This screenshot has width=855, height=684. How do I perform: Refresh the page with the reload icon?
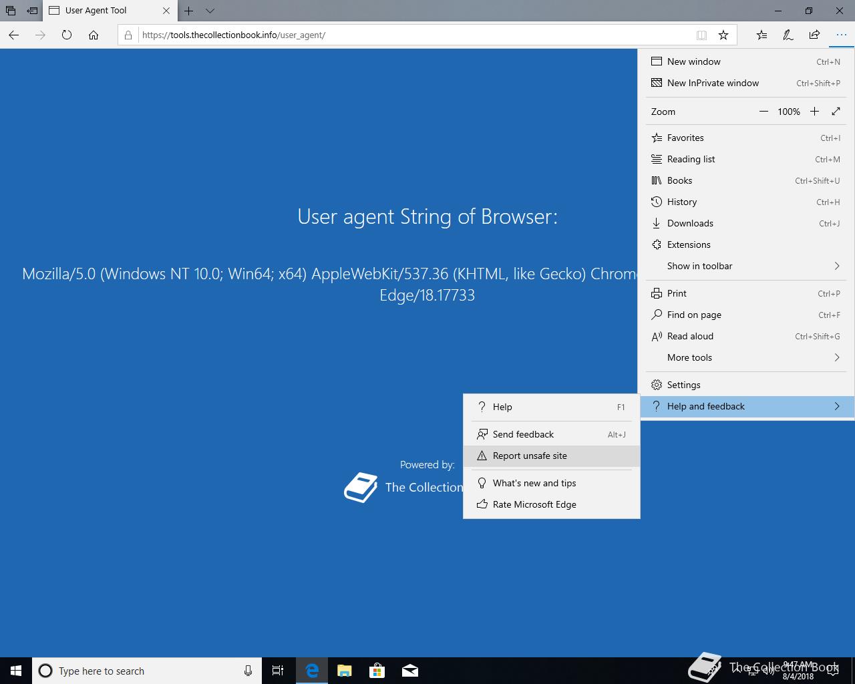(67, 35)
